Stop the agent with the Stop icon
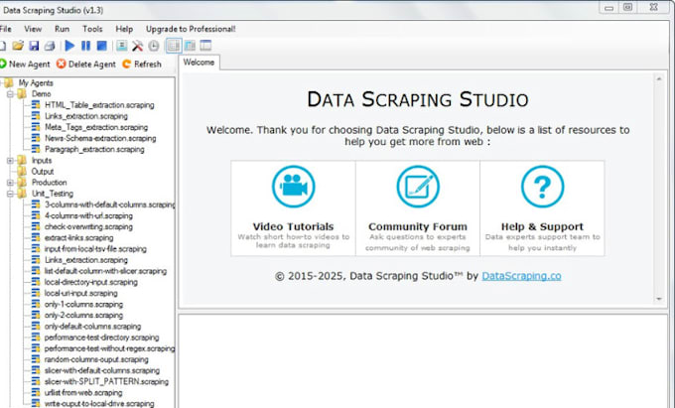The height and width of the screenshot is (408, 675). pos(101,46)
